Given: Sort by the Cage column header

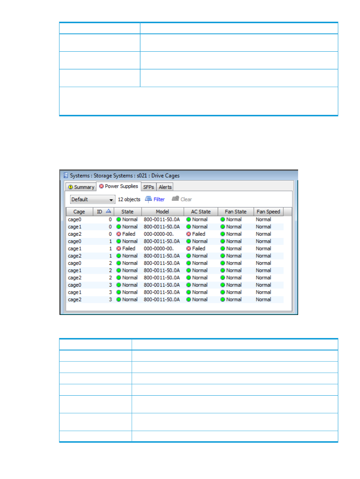Looking at the screenshot, I should pos(79,212).
